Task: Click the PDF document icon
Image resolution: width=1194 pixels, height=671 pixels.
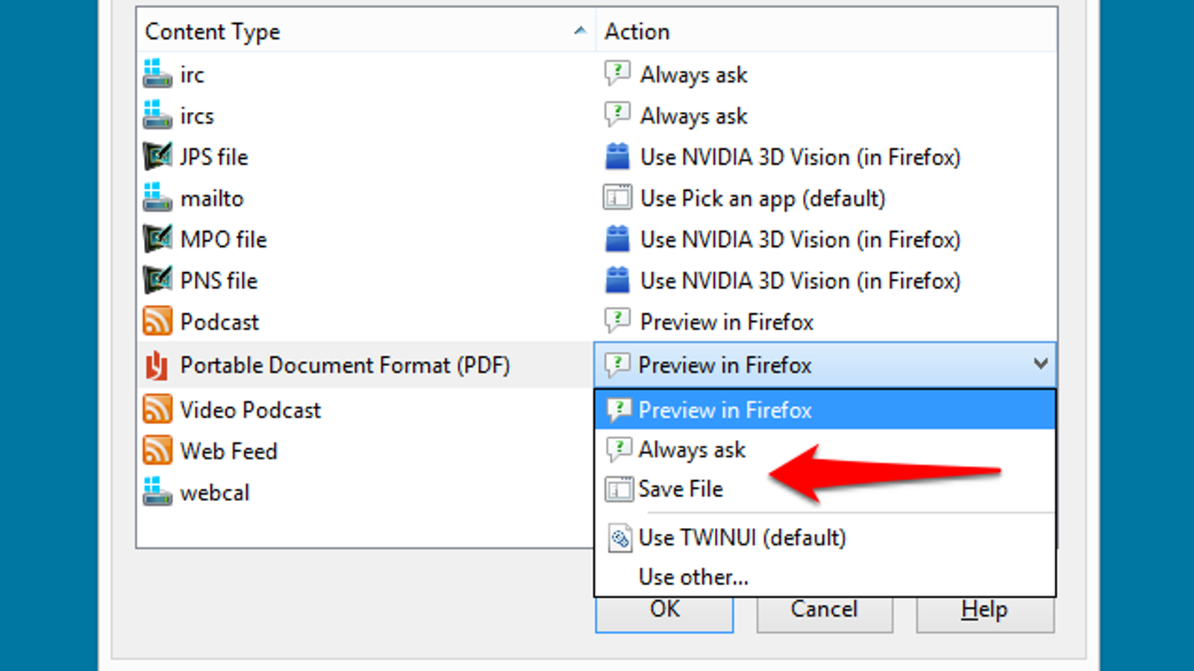Action: click(x=157, y=365)
